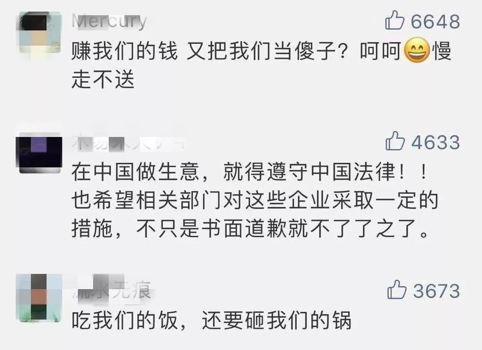This screenshot has height=350, width=482.
Task: Like Mercury's comment via thumbs-up icon
Action: [395, 20]
